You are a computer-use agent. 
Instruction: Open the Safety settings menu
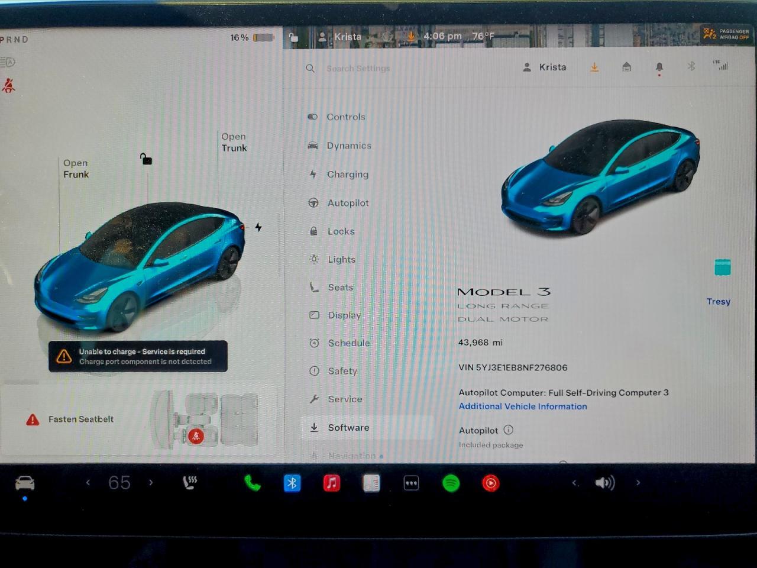coord(334,371)
